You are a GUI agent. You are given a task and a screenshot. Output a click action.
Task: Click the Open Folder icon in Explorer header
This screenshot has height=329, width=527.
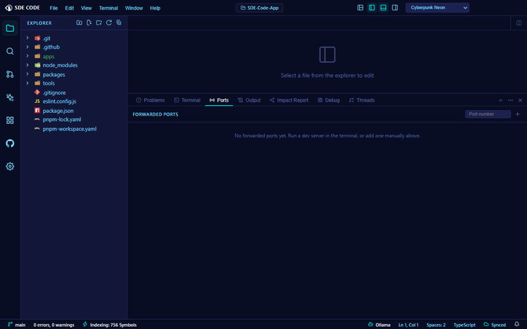pyautogui.click(x=79, y=22)
